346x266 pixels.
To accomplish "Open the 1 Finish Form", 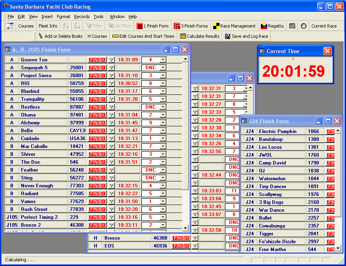I will click(153, 26).
